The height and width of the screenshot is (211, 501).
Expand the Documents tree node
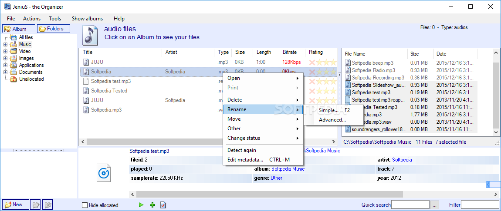[x=5, y=72]
